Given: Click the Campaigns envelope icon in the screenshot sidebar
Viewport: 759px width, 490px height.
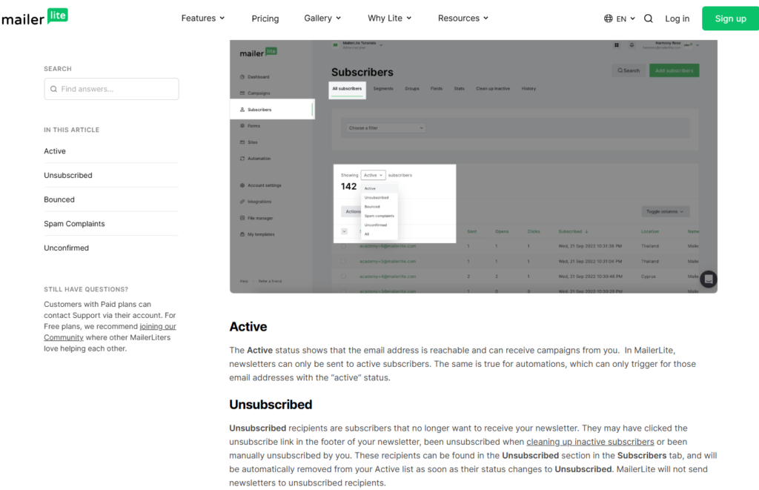Looking at the screenshot, I should [x=242, y=93].
